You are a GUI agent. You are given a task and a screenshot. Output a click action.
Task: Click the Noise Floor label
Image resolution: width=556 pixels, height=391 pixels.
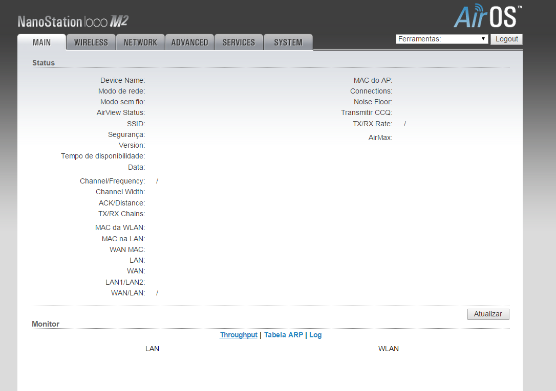373,102
